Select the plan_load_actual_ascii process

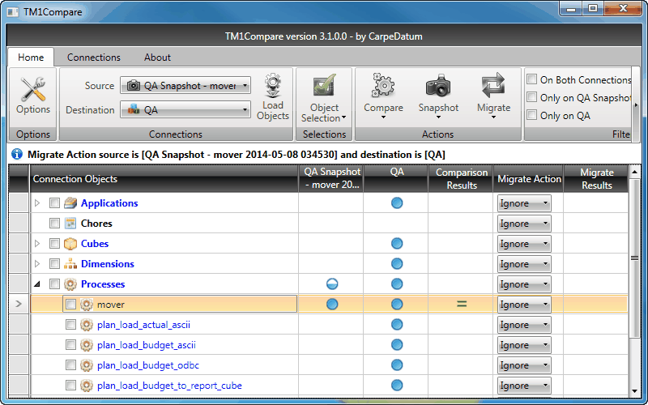[x=143, y=325]
